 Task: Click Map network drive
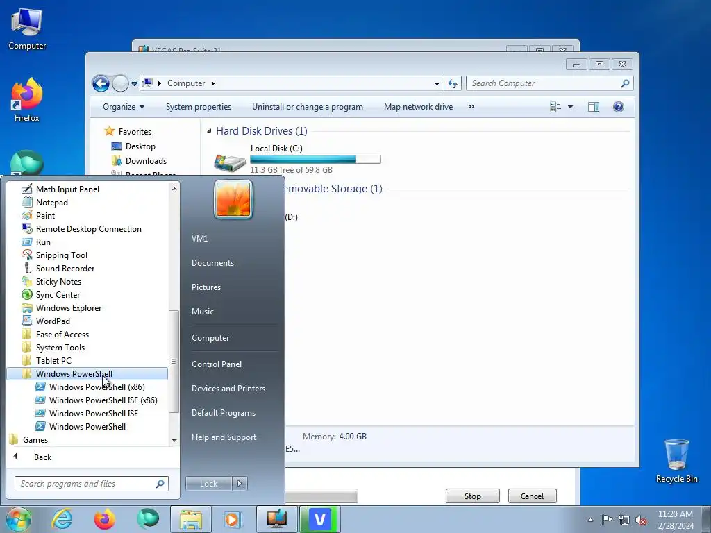tap(418, 107)
